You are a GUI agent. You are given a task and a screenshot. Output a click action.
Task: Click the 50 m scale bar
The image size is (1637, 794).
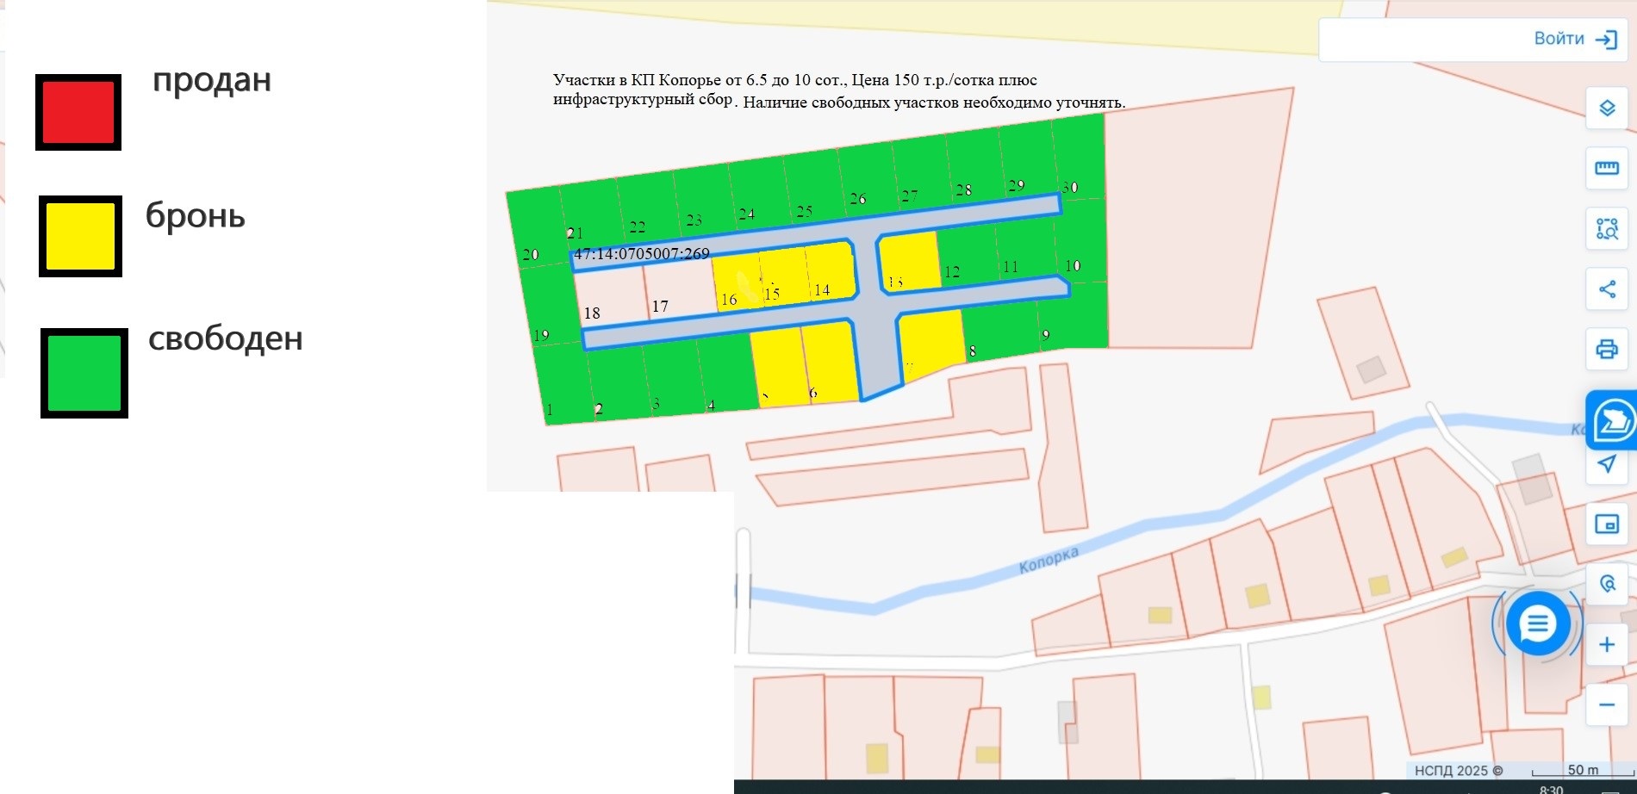coord(1582,771)
